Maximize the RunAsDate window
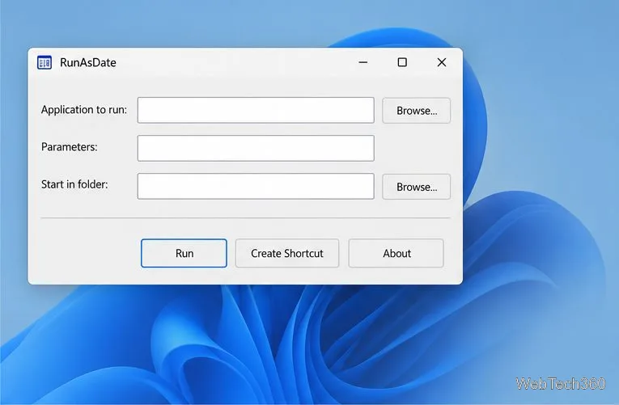 [x=402, y=62]
